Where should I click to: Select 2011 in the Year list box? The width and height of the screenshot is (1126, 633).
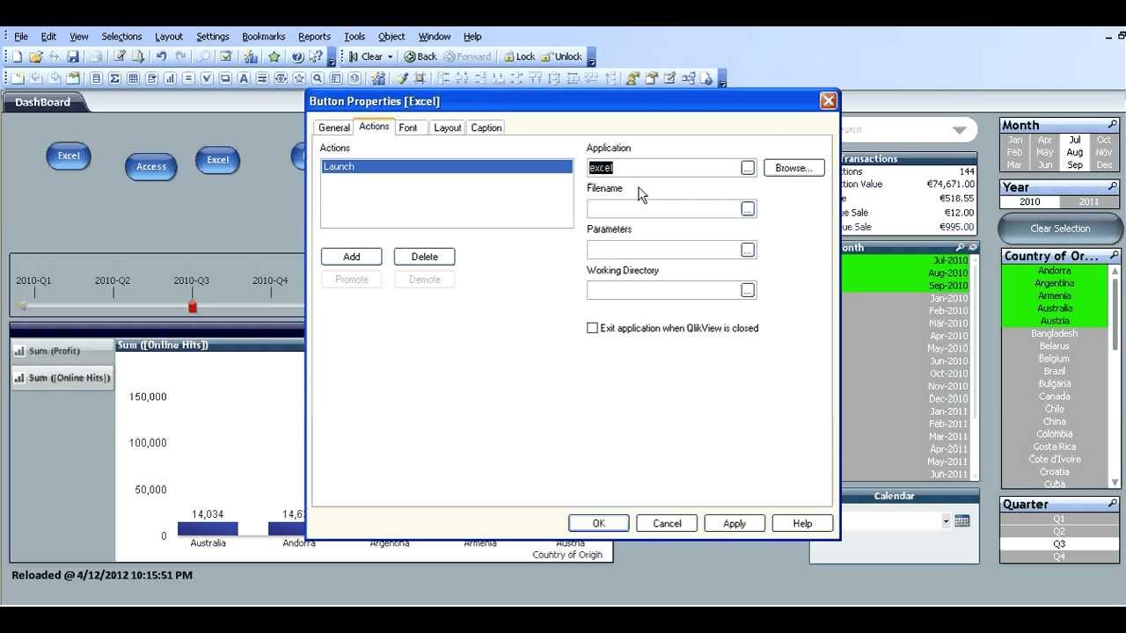tap(1089, 201)
